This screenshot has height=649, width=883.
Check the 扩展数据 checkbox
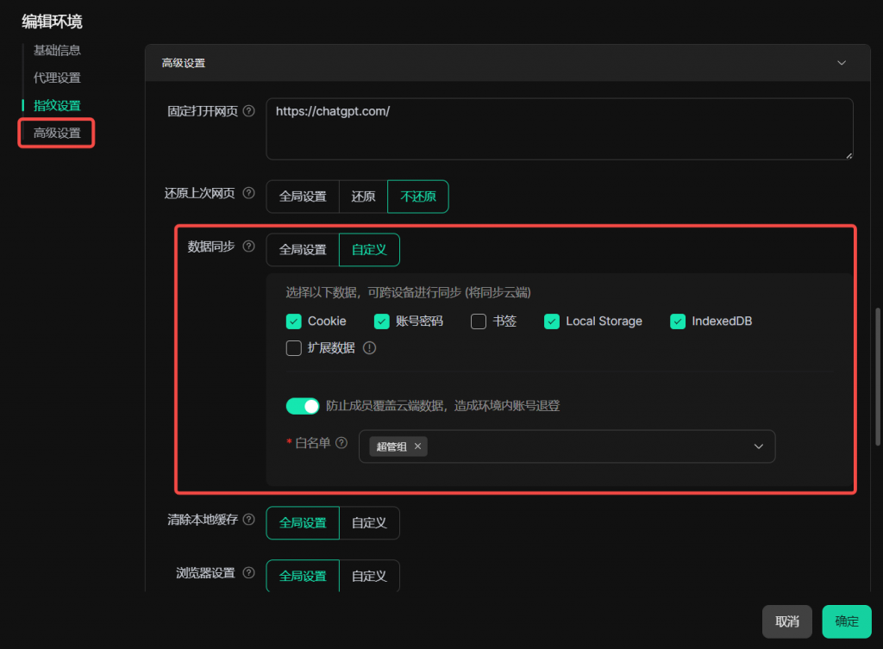(293, 348)
